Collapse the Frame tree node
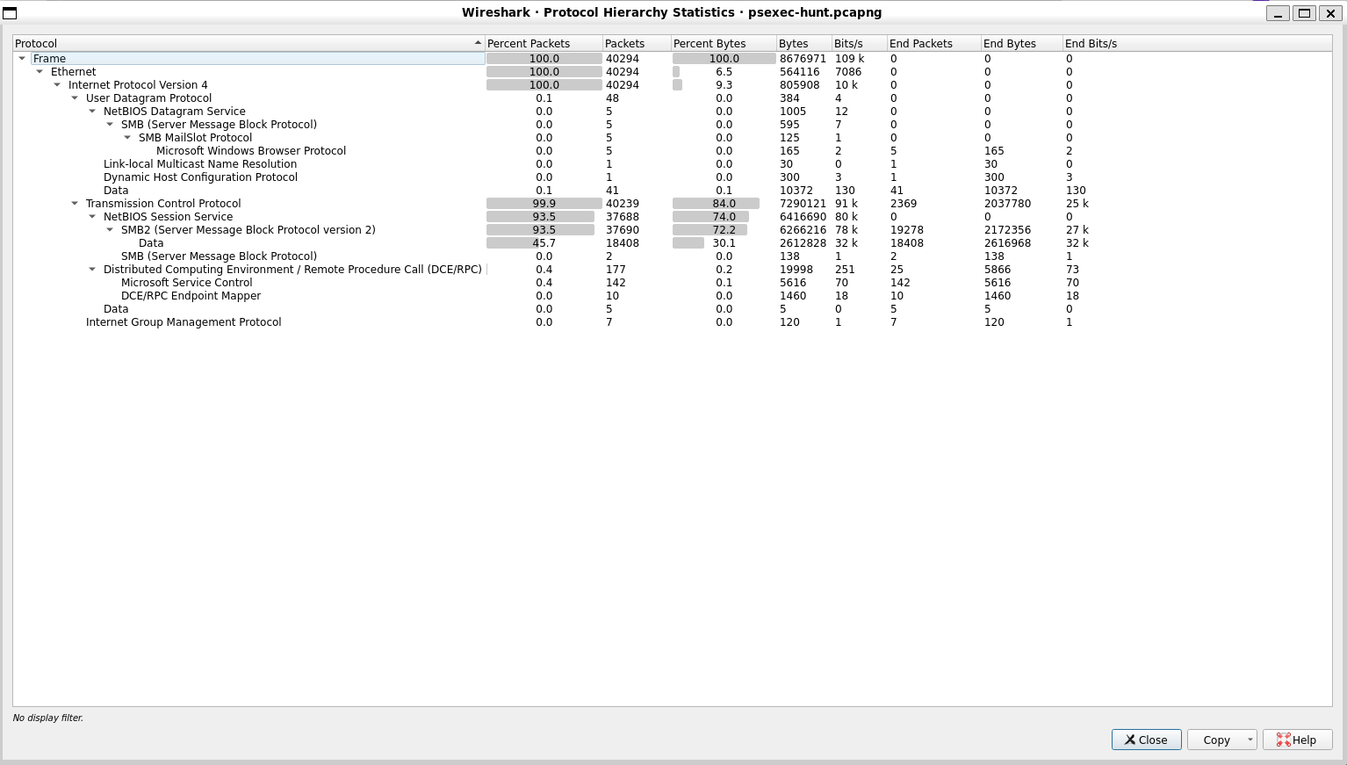This screenshot has width=1347, height=765. 22,59
